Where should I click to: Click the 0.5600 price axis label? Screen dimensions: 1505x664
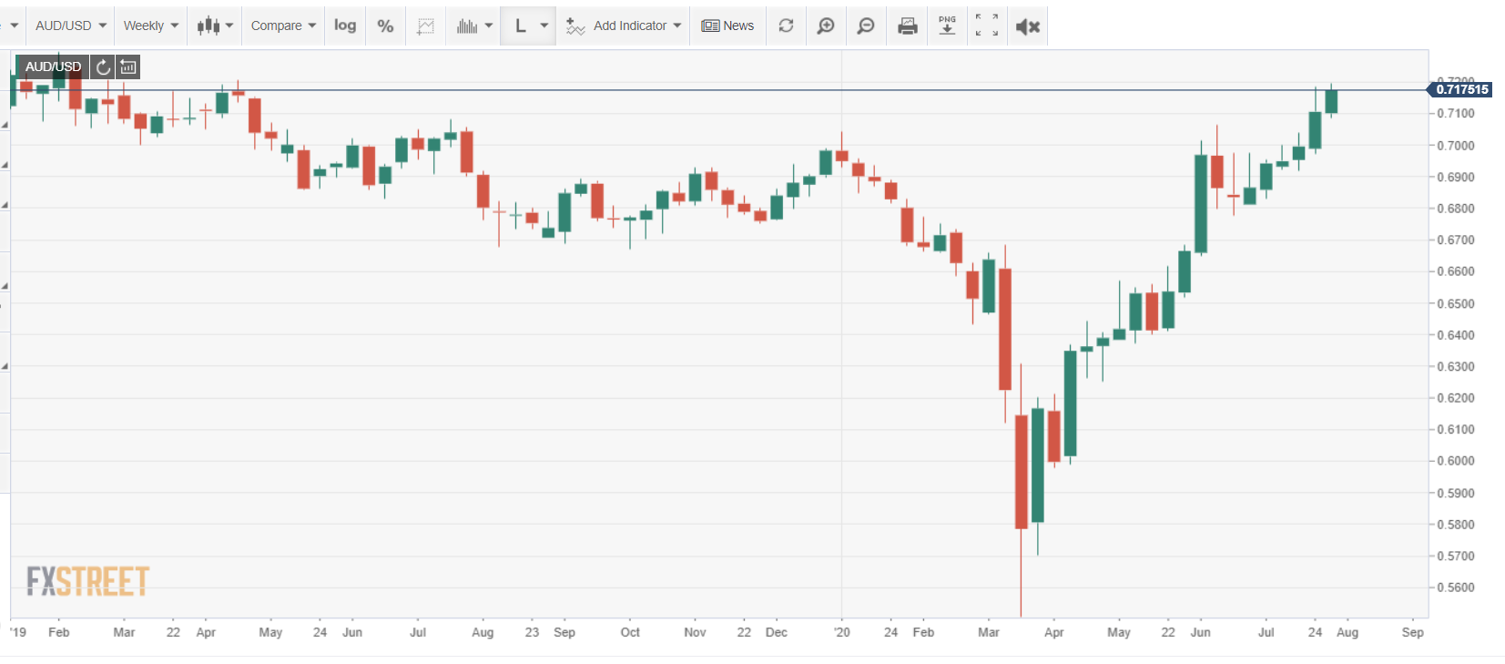tap(1455, 587)
